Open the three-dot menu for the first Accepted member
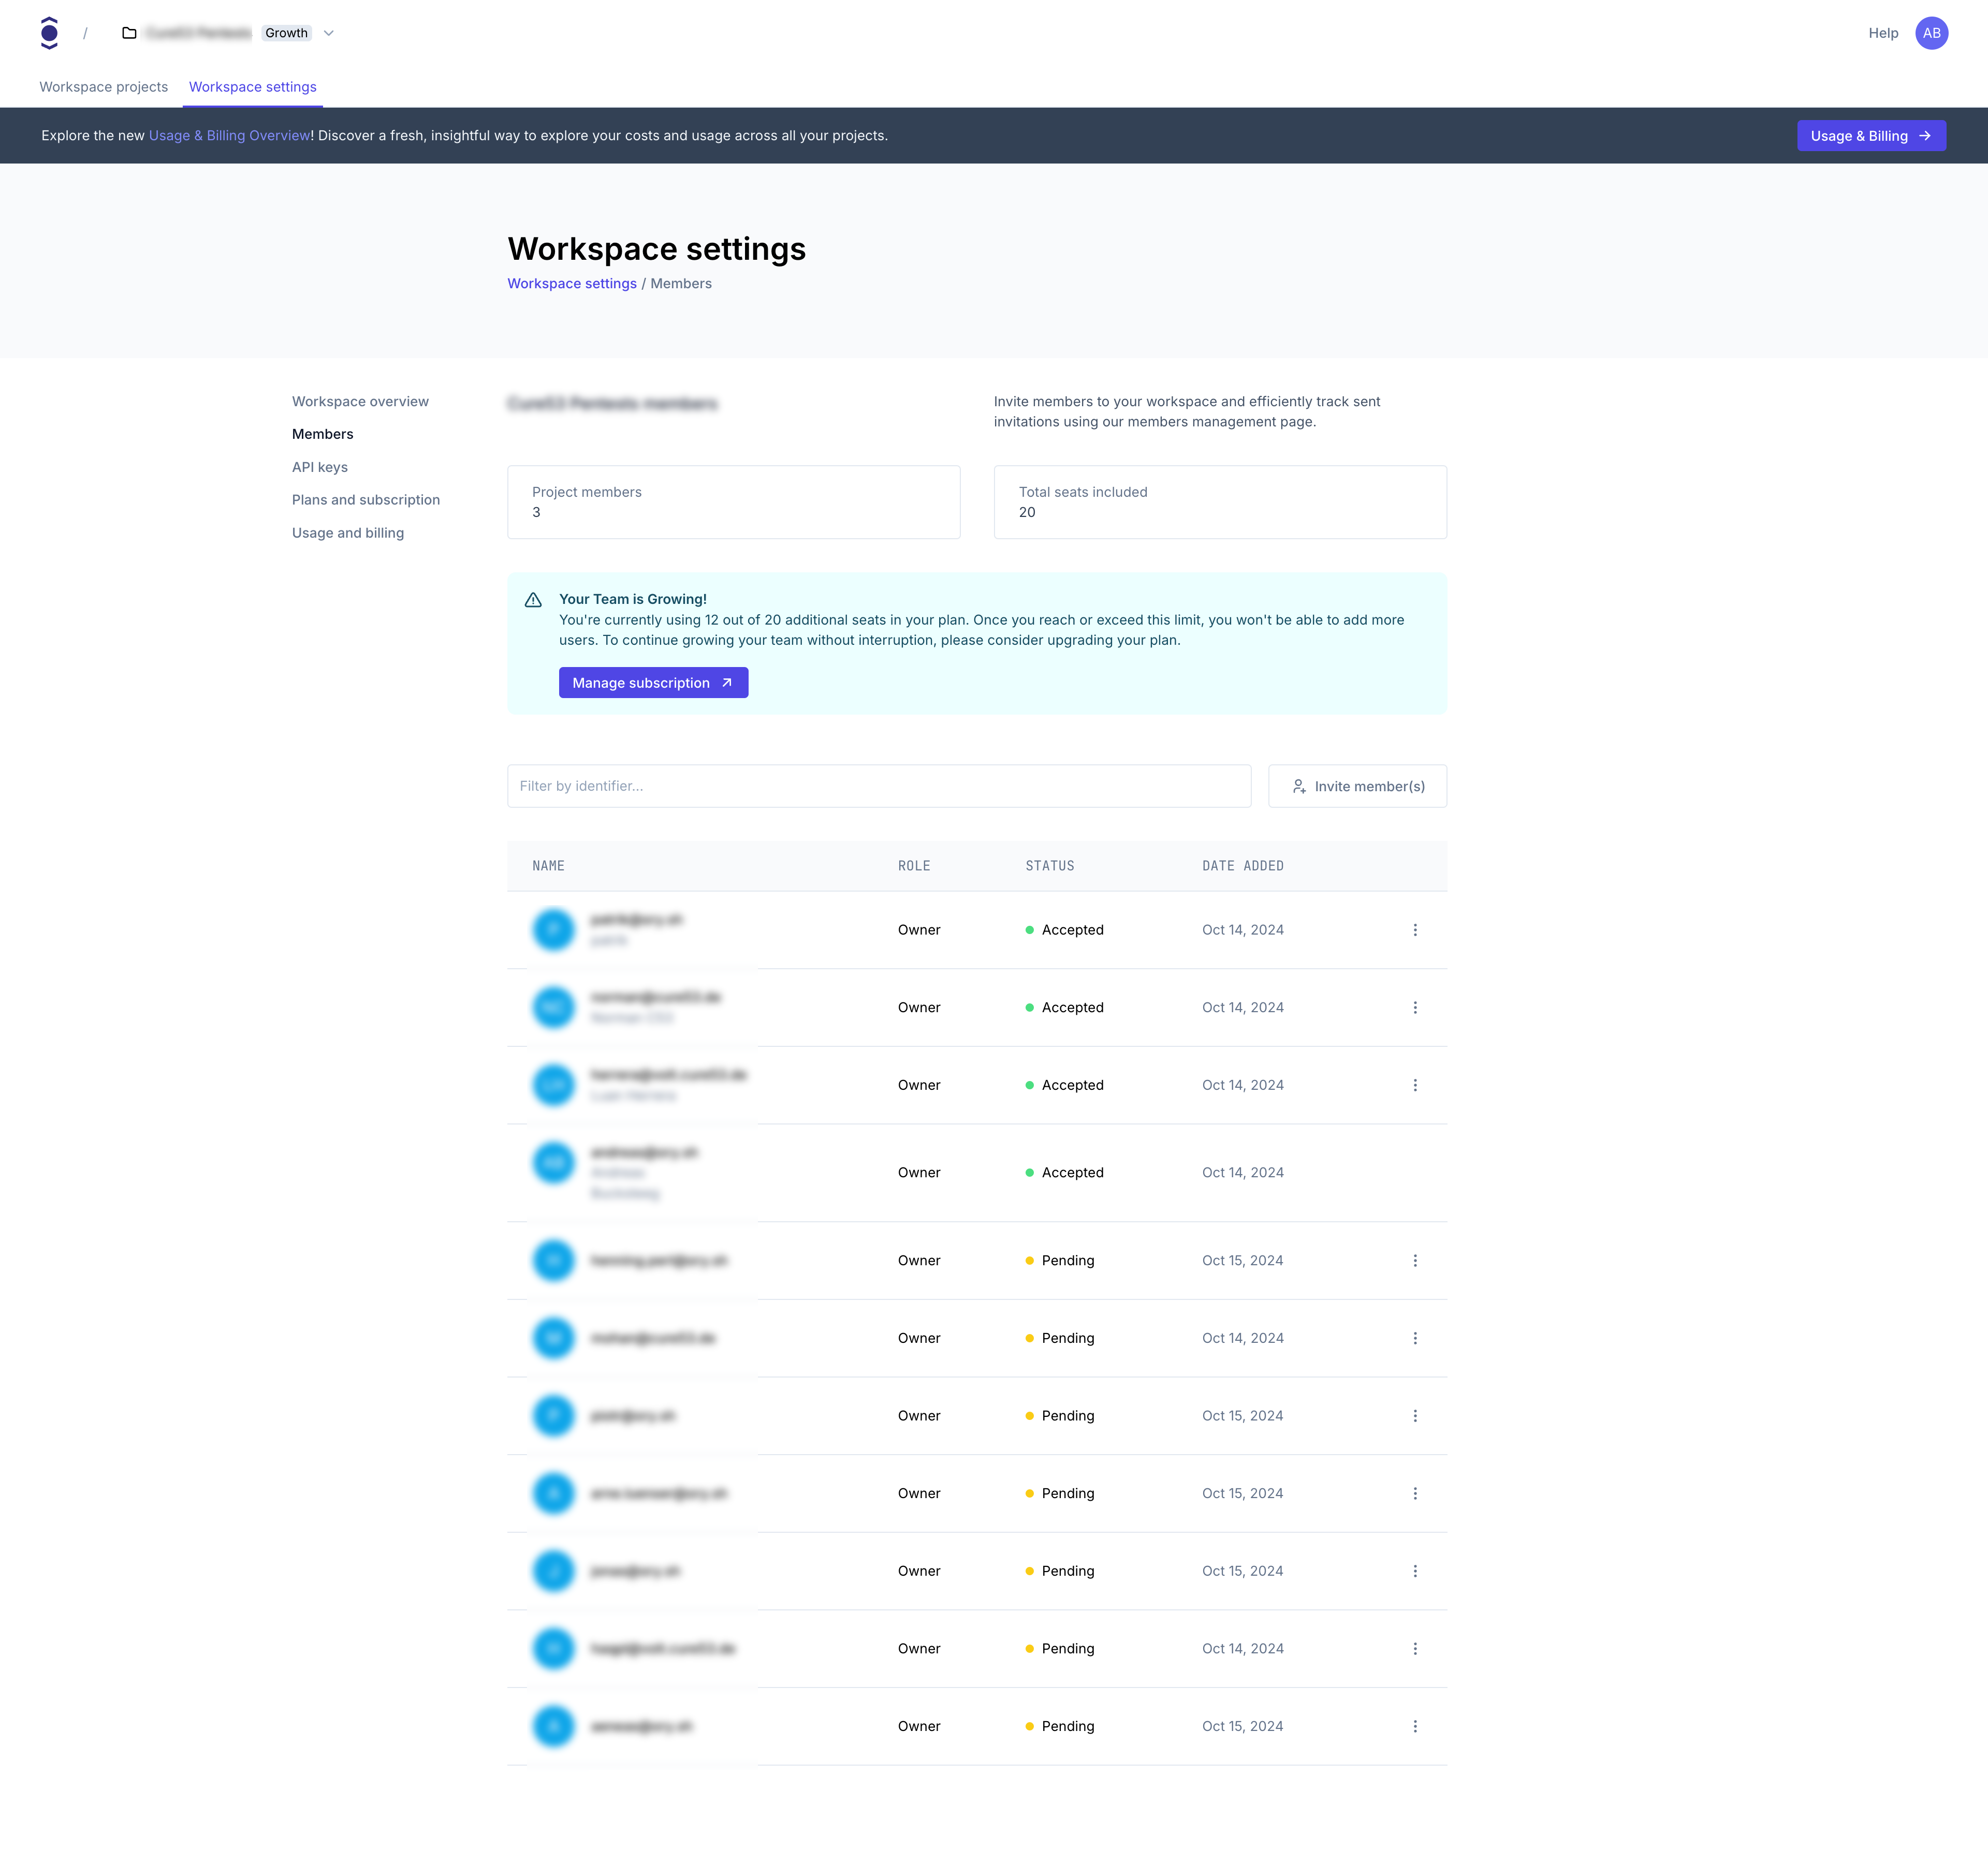Viewport: 1988px width, 1865px height. (x=1415, y=929)
